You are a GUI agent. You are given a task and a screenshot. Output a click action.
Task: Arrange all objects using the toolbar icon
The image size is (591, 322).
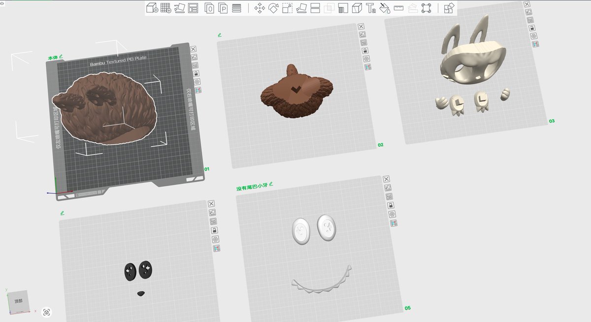[193, 8]
